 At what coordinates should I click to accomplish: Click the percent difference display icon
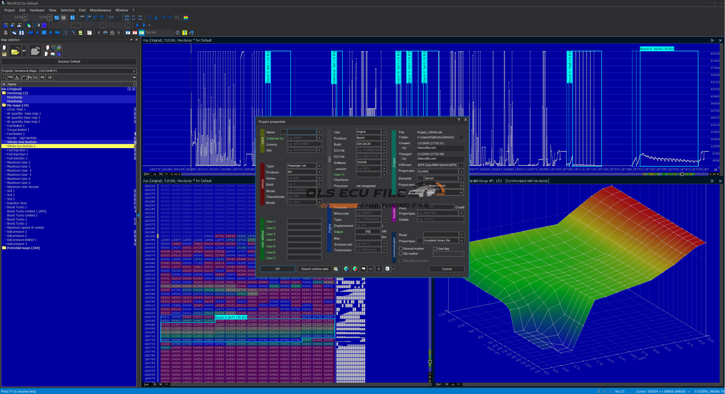pyautogui.click(x=150, y=18)
